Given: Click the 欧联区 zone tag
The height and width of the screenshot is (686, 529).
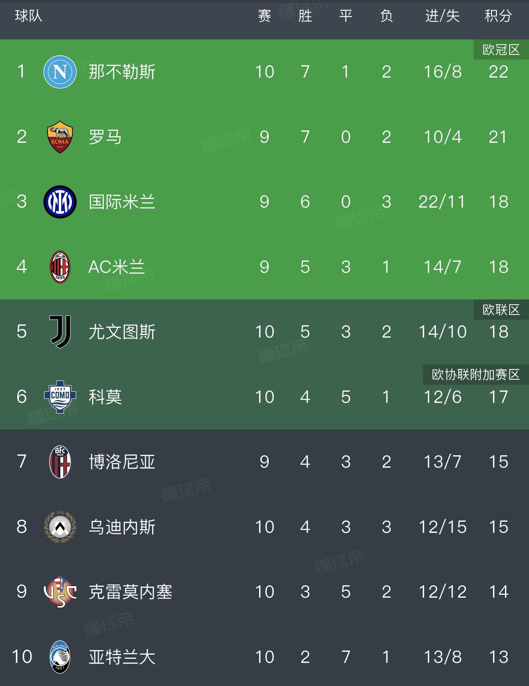Looking at the screenshot, I should tap(501, 310).
